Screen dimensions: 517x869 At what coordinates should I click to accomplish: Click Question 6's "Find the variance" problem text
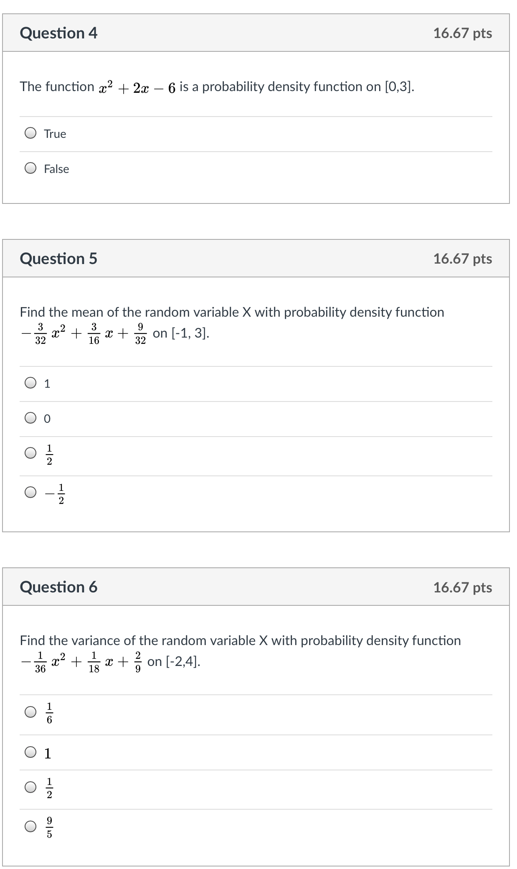click(x=240, y=640)
